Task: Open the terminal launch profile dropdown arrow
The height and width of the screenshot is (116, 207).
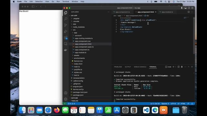Action: click(175, 67)
